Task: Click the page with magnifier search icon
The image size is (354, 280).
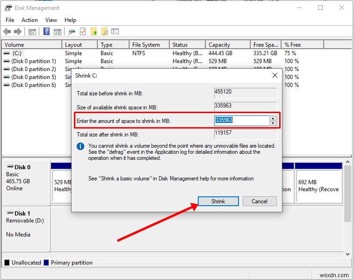Action: coord(105,32)
